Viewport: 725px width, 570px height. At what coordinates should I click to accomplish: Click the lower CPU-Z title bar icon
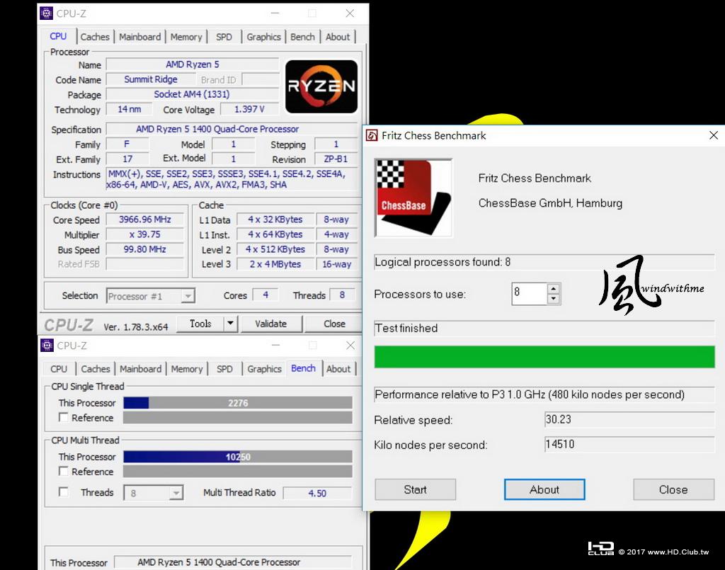coord(47,346)
